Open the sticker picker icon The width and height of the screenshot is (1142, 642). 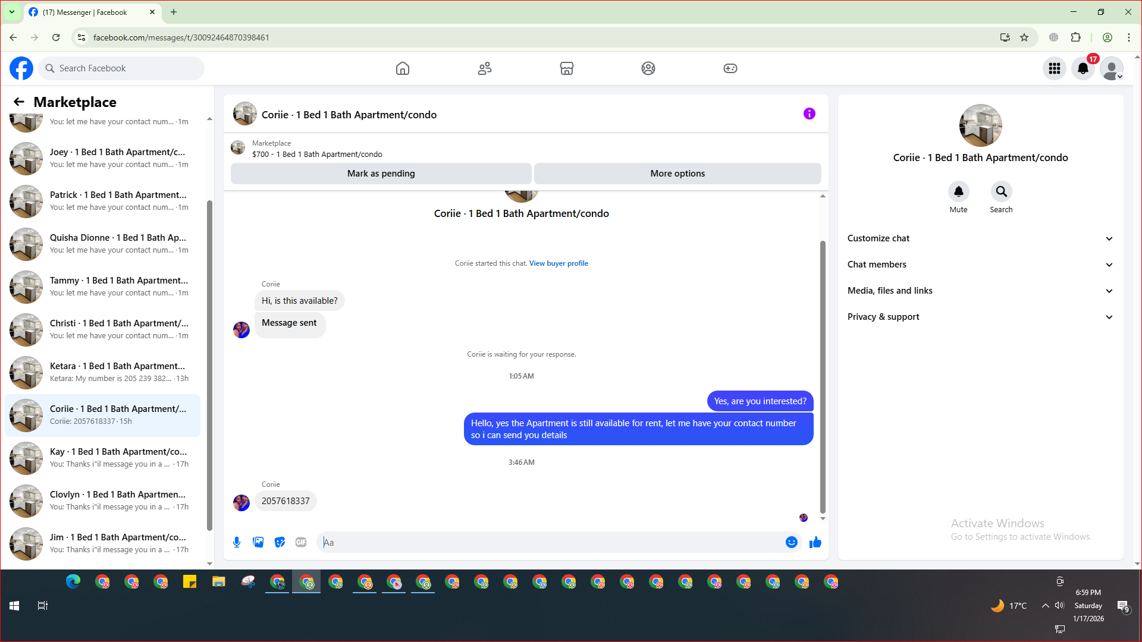(x=280, y=542)
